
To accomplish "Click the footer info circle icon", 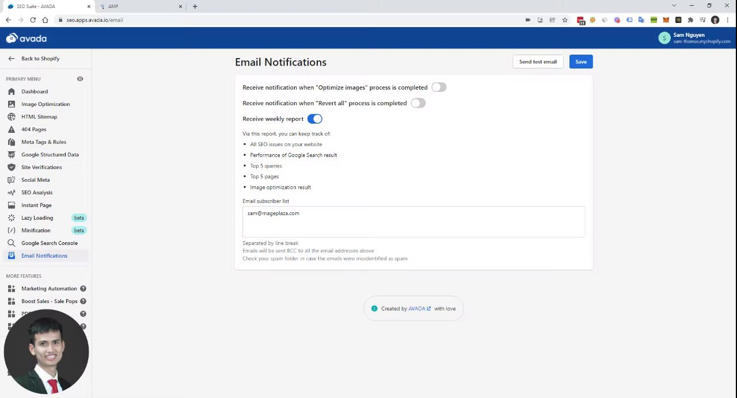I will coord(374,309).
